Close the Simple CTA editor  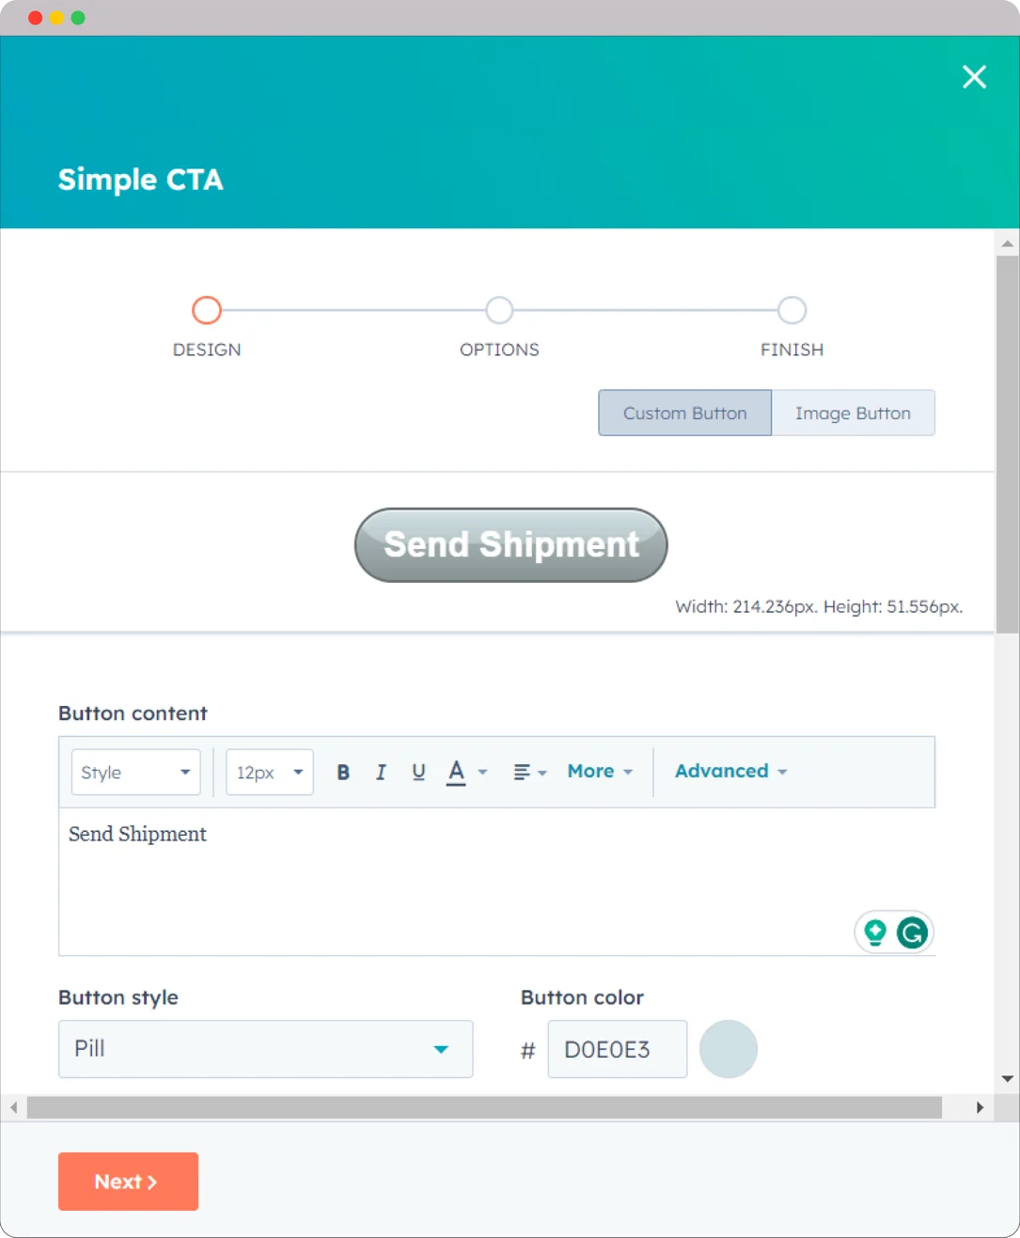pos(974,77)
